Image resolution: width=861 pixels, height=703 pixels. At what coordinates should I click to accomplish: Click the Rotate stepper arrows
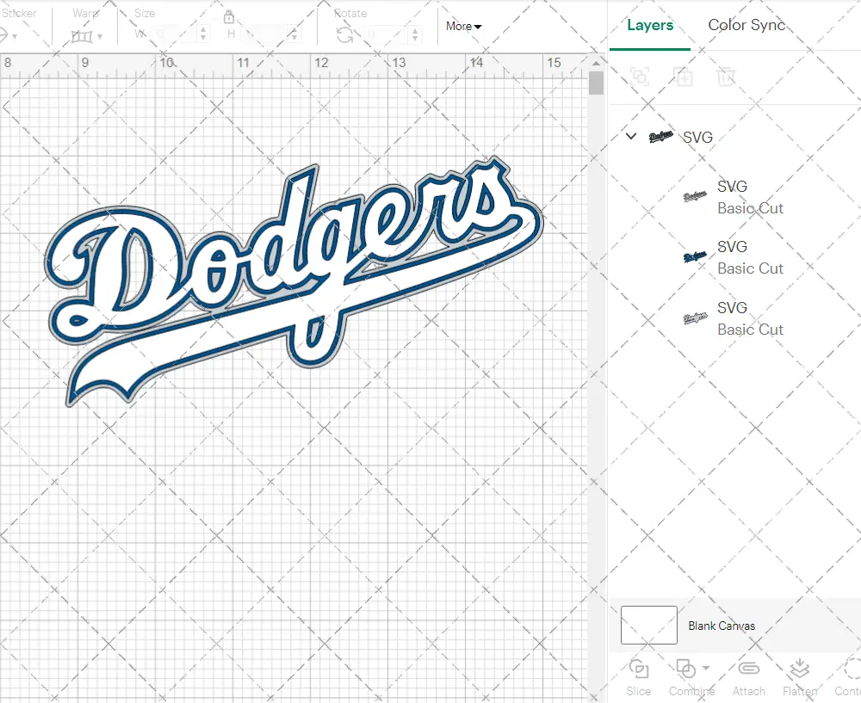415,34
